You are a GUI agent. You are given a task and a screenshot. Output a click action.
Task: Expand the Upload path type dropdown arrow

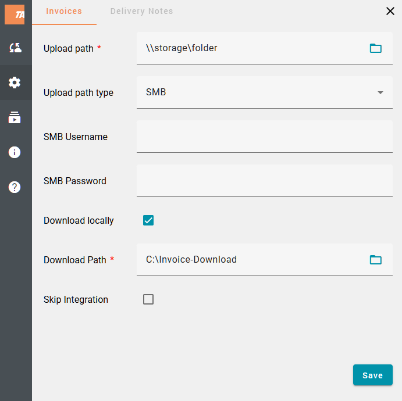tap(380, 92)
